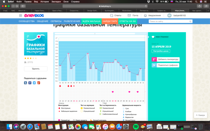
Task: Click Добавить температуру button
Action: [x=166, y=59]
